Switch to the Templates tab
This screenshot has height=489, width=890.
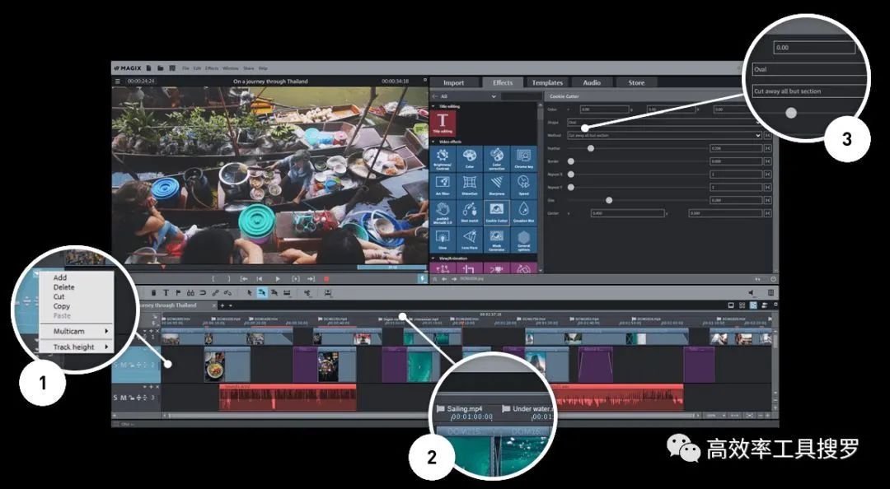[x=547, y=82]
